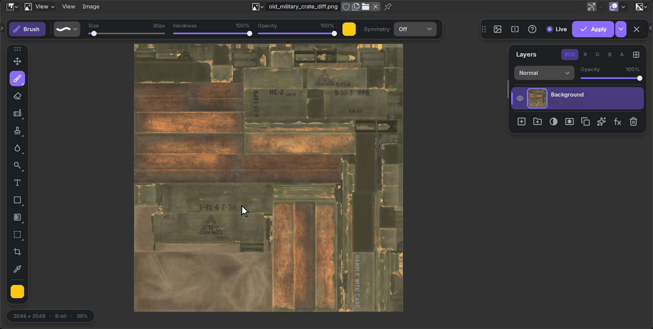653x329 pixels.
Task: Show only the B channel
Action: (610, 54)
